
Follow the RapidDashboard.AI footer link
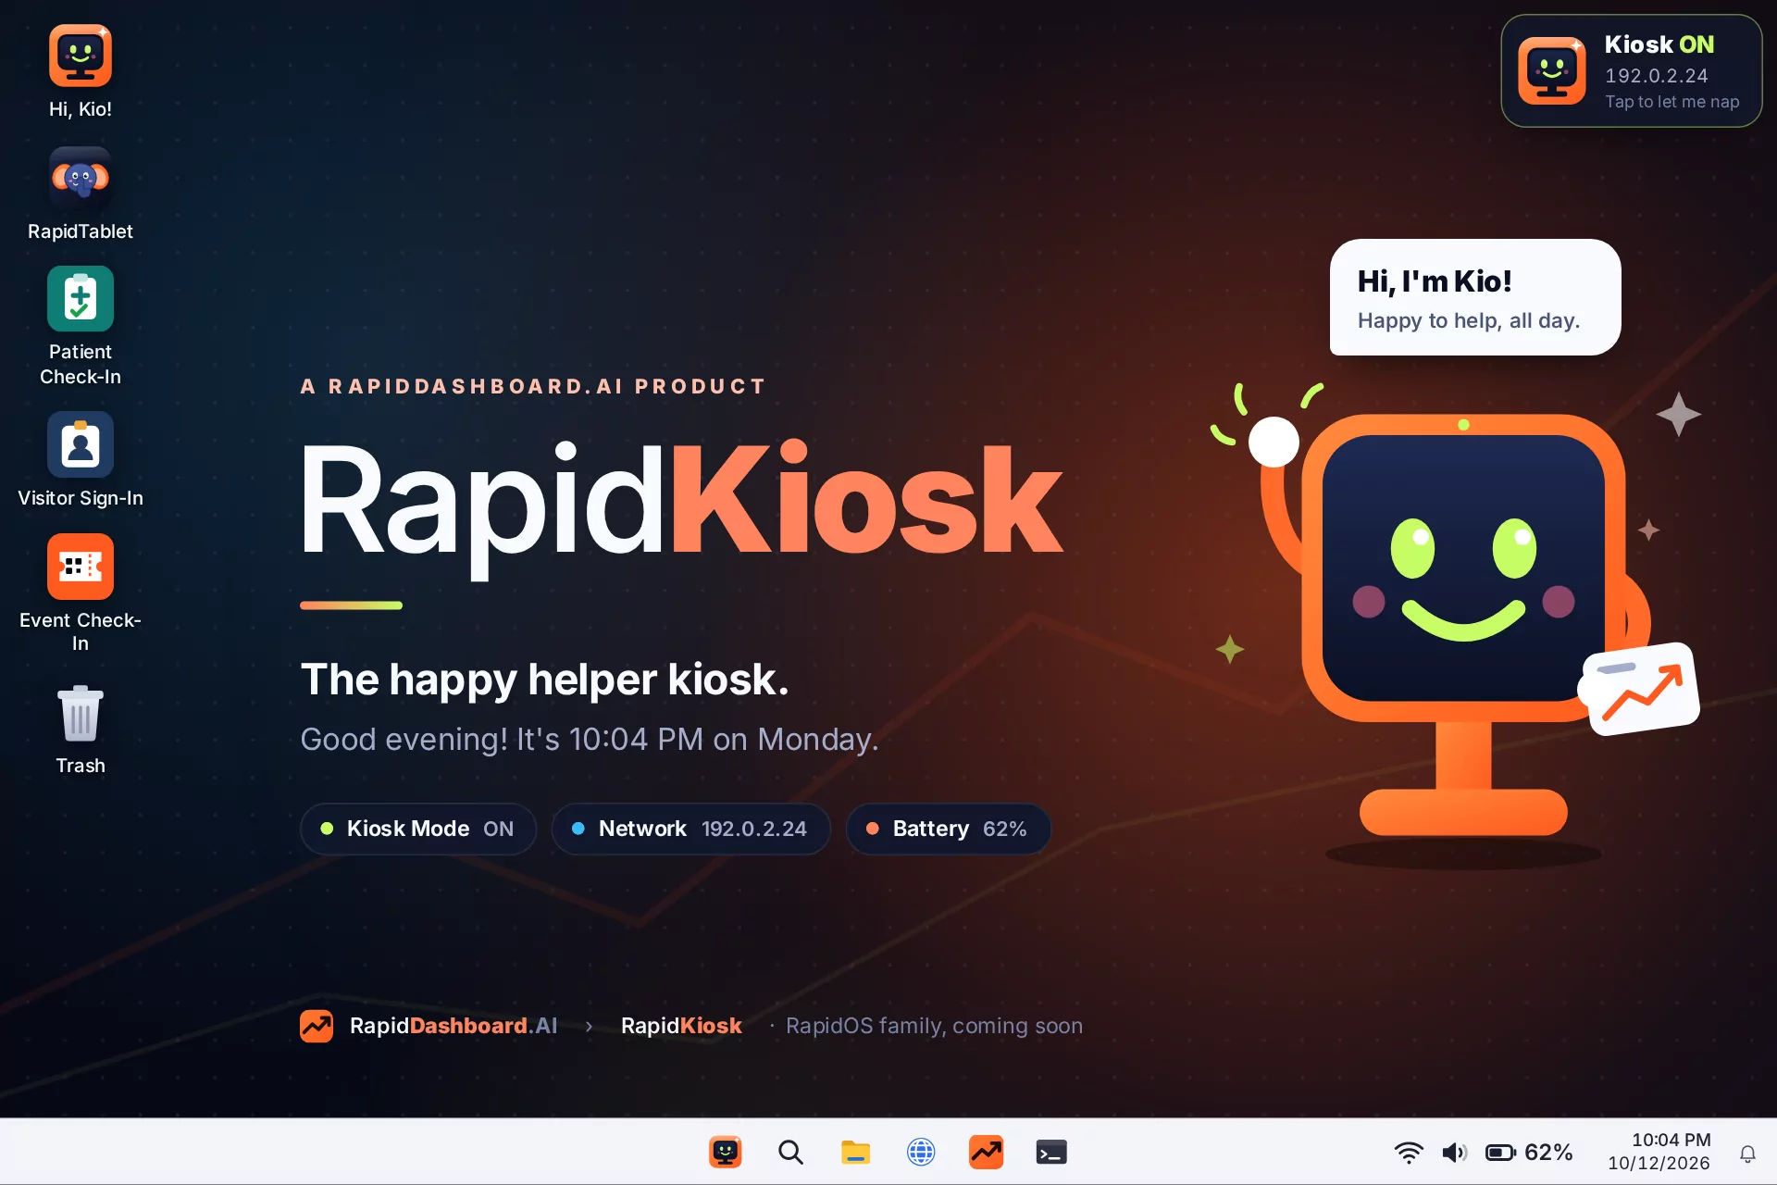pos(454,1026)
